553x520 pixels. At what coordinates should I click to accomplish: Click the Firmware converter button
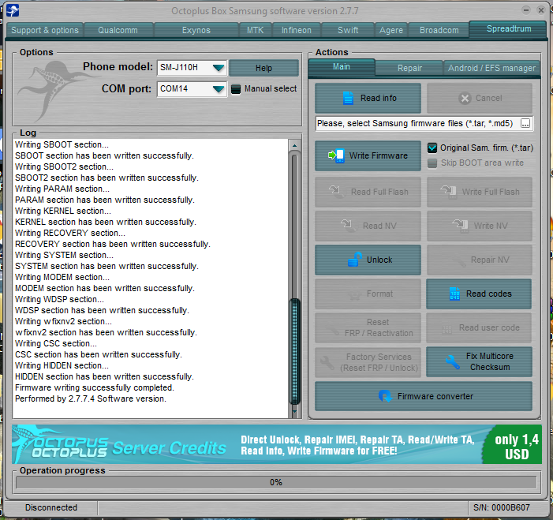[x=424, y=396]
